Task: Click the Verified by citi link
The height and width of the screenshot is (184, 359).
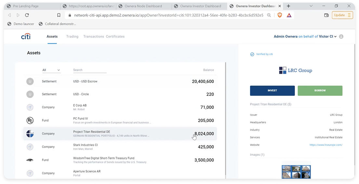Action: [x=264, y=54]
